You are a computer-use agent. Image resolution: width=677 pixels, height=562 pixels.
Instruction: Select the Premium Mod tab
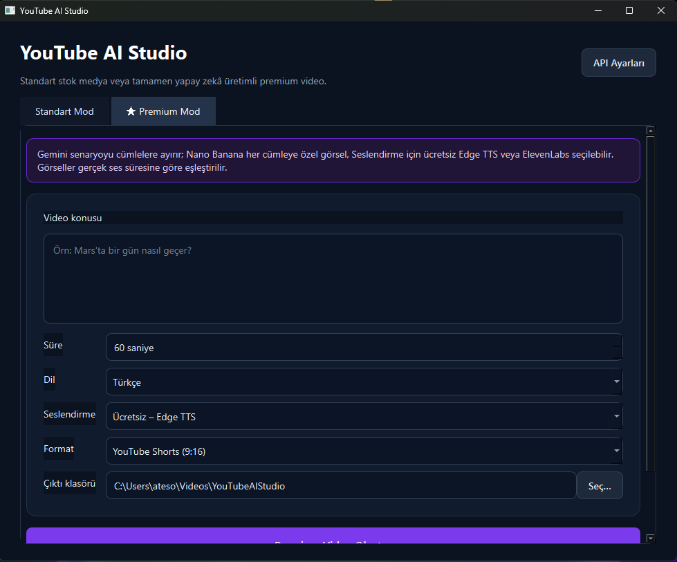pyautogui.click(x=163, y=111)
